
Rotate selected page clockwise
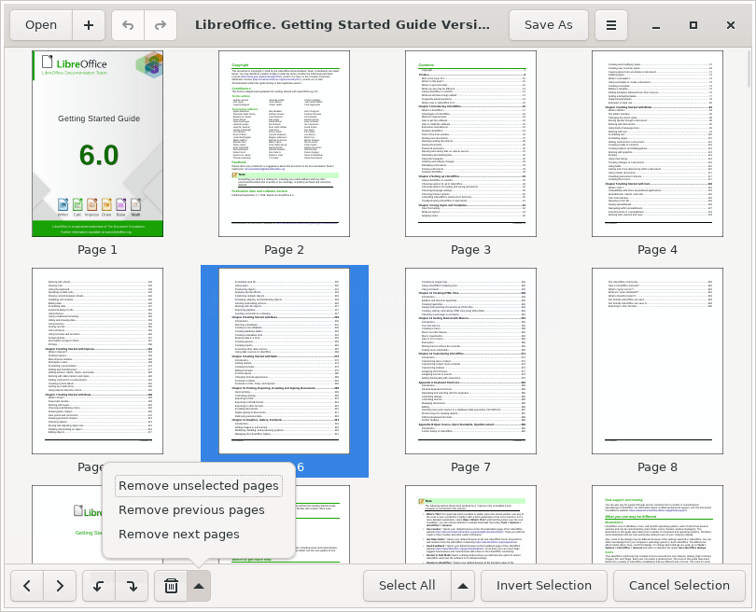(132, 586)
